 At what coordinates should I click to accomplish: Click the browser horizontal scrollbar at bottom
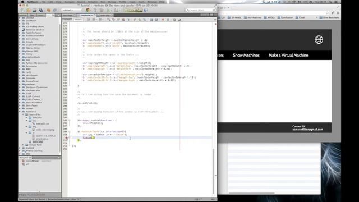click(251, 193)
